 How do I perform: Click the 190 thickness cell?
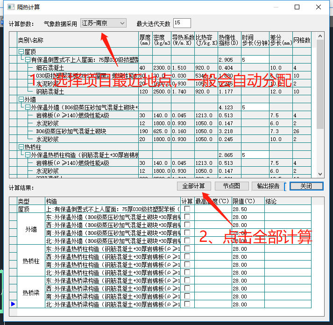tap(145, 131)
